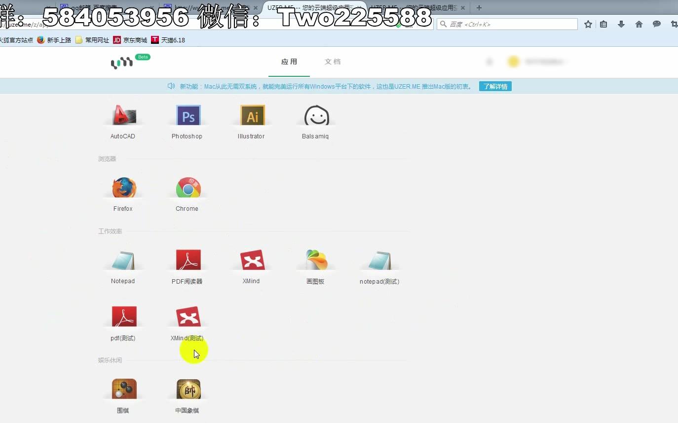Click the UZER.ME Beta logo
This screenshot has width=678, height=423.
point(130,62)
